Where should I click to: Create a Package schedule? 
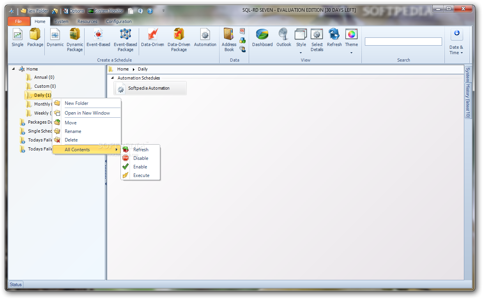[35, 38]
